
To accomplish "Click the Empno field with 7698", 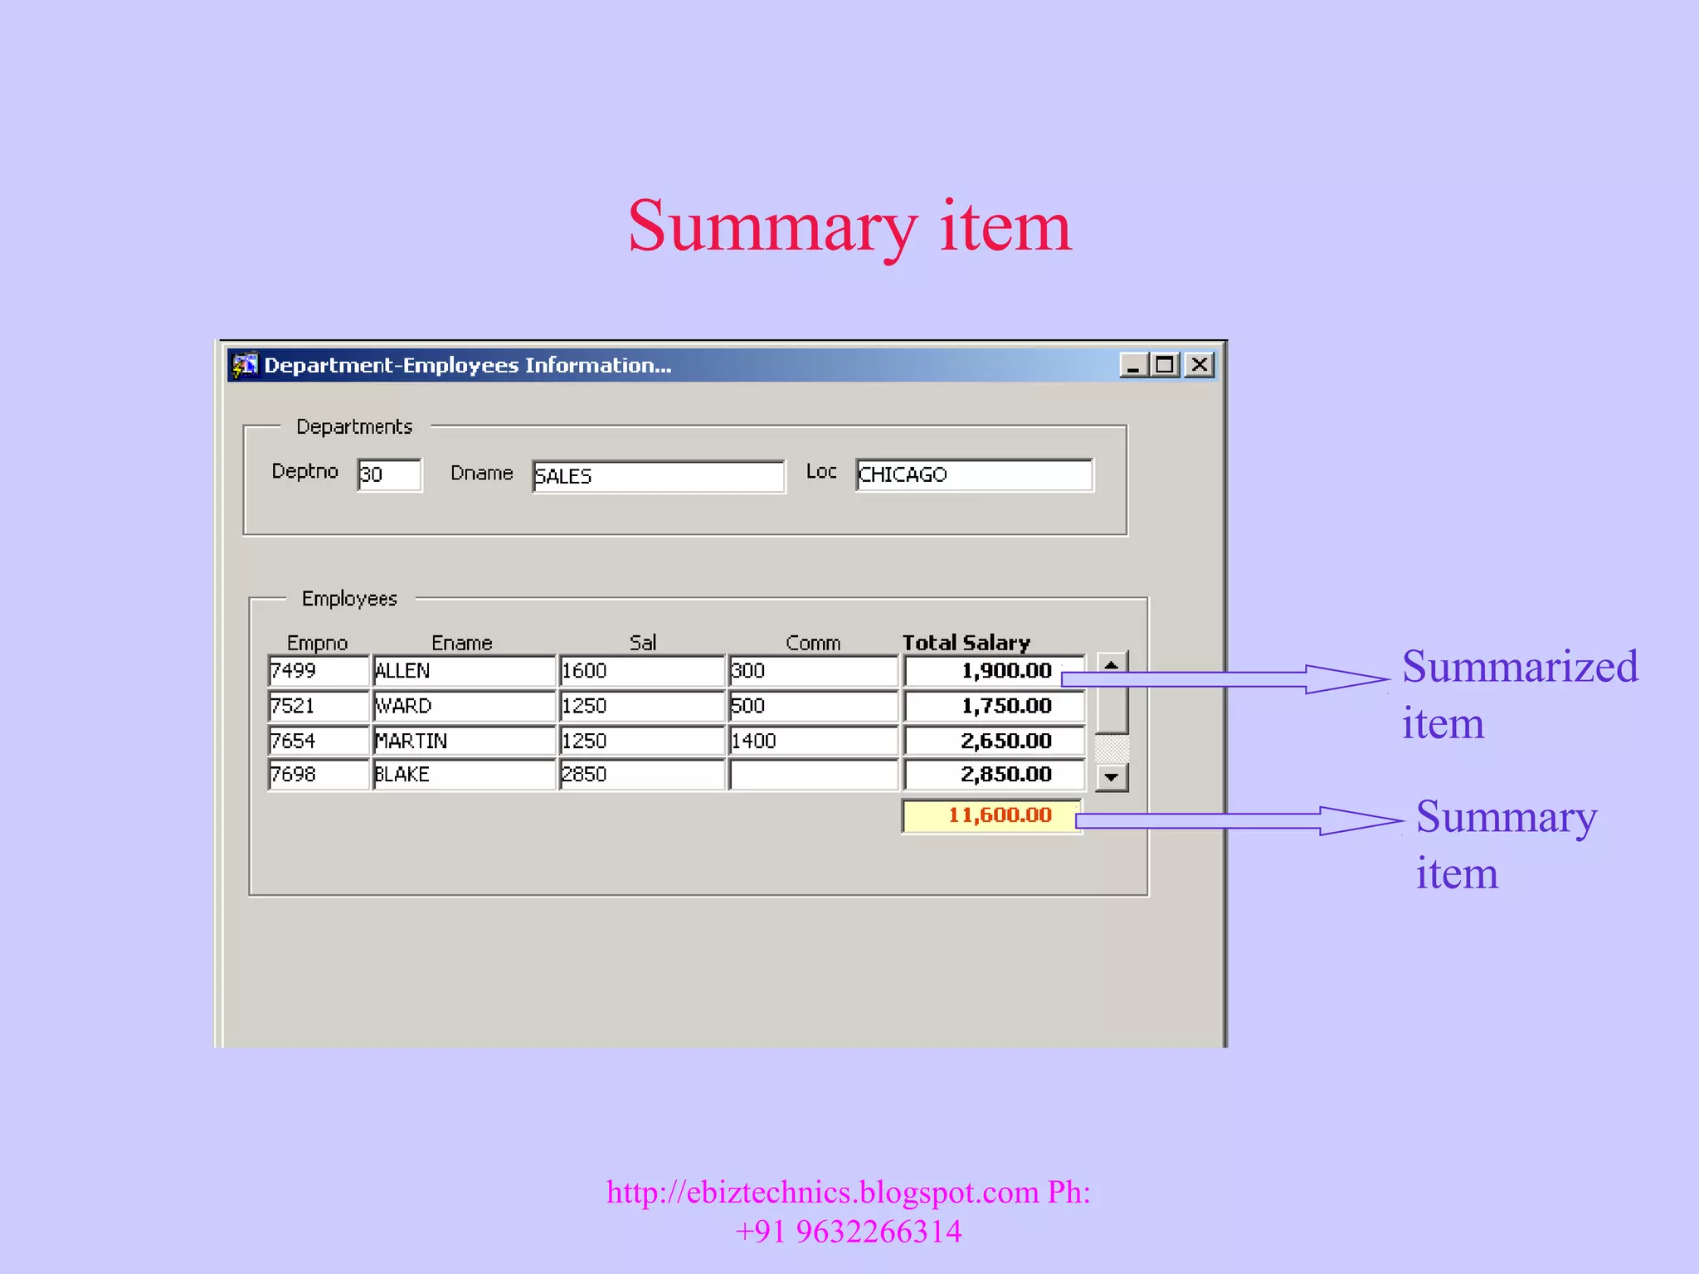I will pos(318,775).
